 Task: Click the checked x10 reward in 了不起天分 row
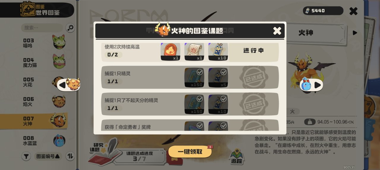click(218, 104)
